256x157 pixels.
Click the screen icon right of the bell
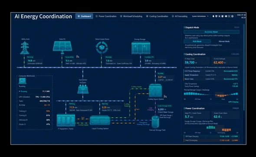click(217, 16)
